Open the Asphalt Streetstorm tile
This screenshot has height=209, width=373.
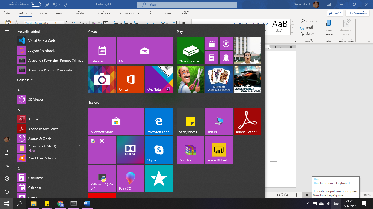point(247,79)
